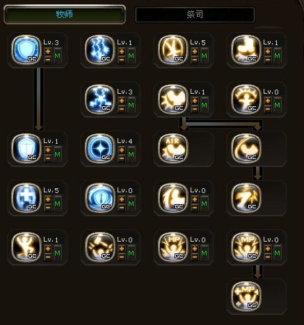Max out the Lv.0 HP aura skill with M
Screen dimensions: 304x325
[x=204, y=253]
